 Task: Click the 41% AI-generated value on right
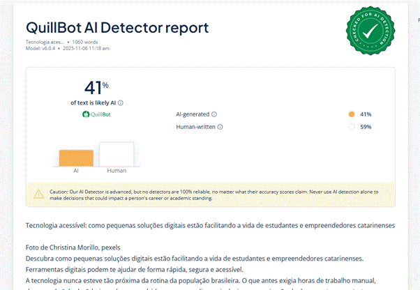tap(366, 114)
